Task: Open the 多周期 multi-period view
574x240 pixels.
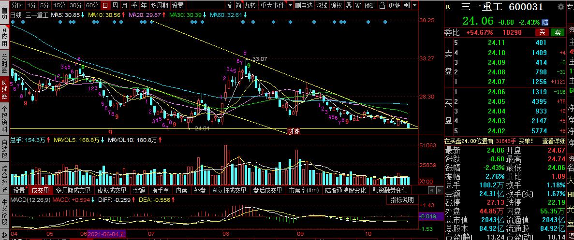Action: click(159, 5)
